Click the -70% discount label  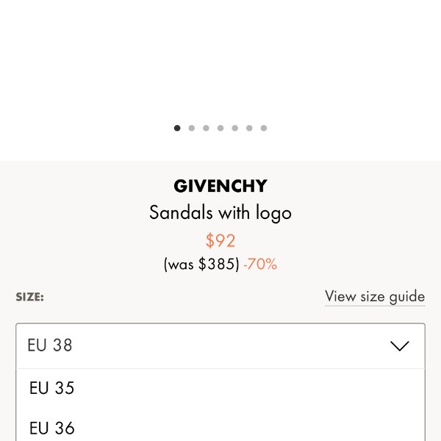[x=260, y=265]
